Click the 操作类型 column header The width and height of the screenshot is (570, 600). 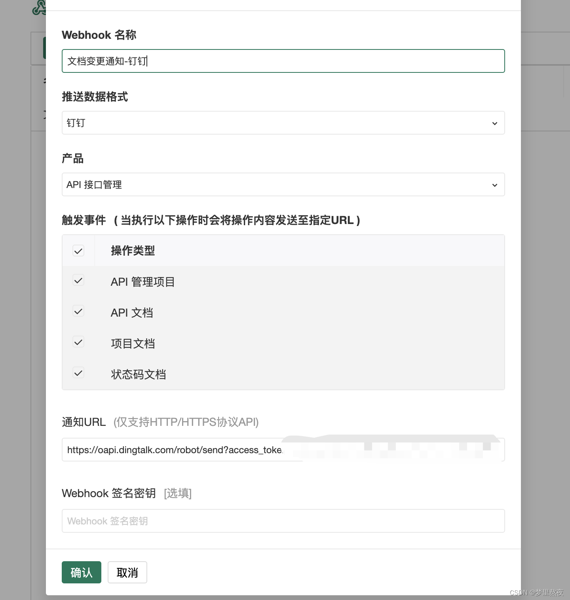point(133,251)
